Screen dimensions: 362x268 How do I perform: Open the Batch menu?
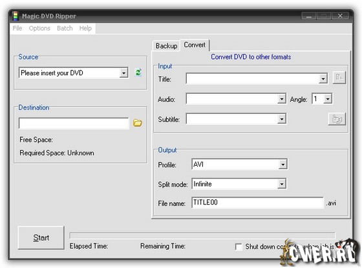coord(65,28)
